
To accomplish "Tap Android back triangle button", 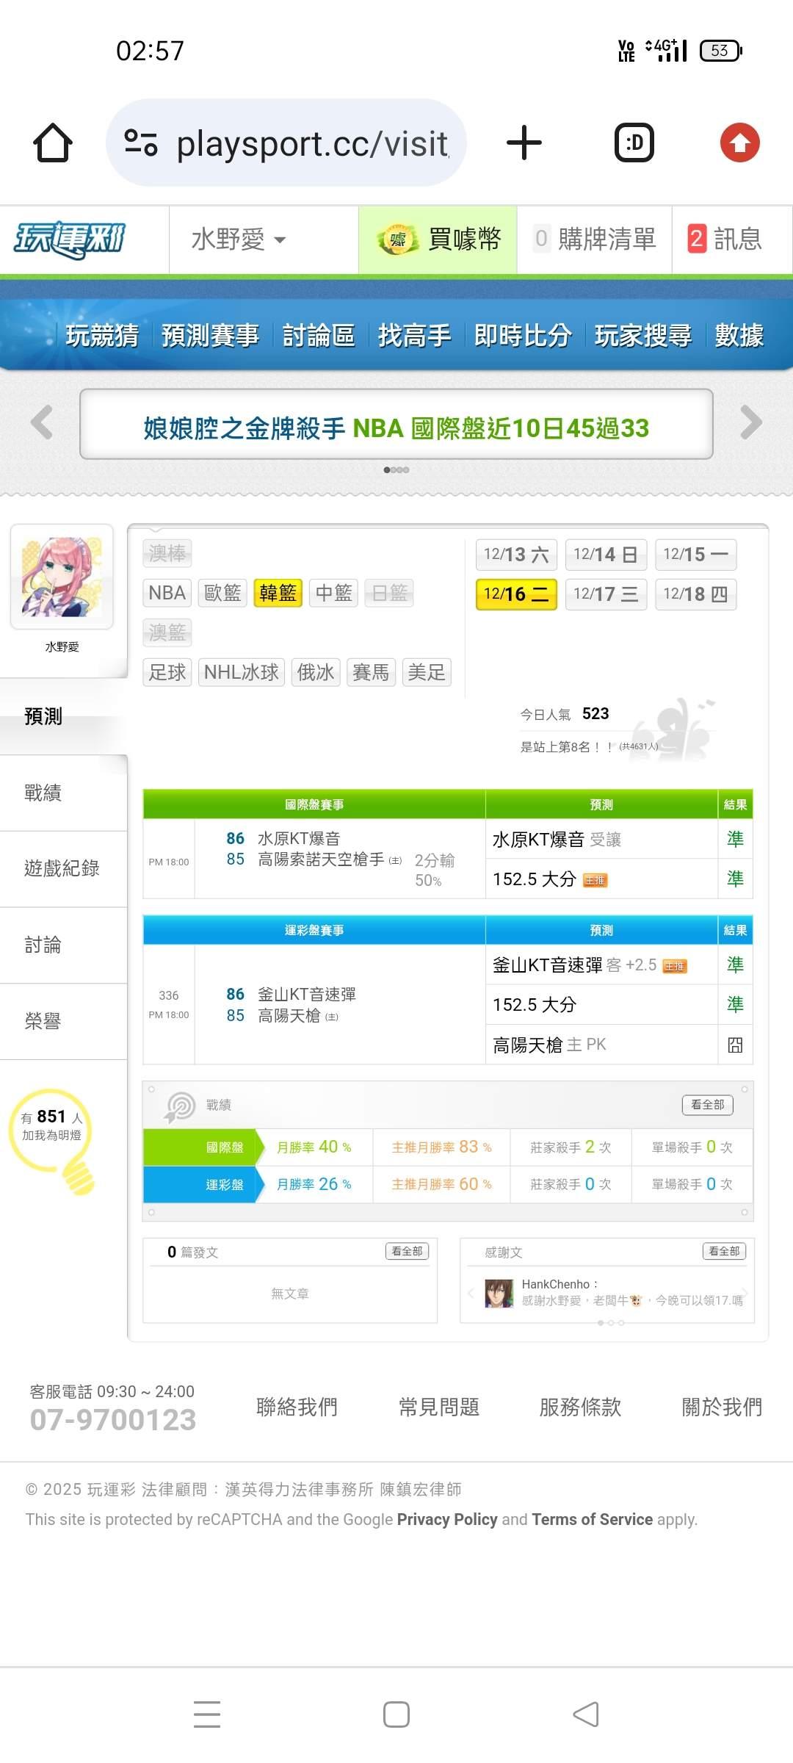I will (x=586, y=1714).
